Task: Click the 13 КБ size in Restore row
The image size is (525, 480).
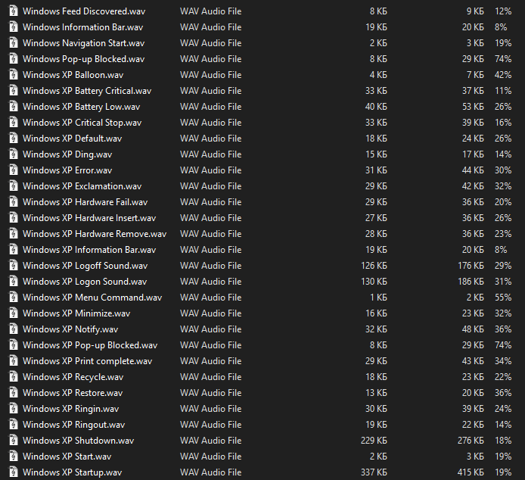Action: [376, 392]
